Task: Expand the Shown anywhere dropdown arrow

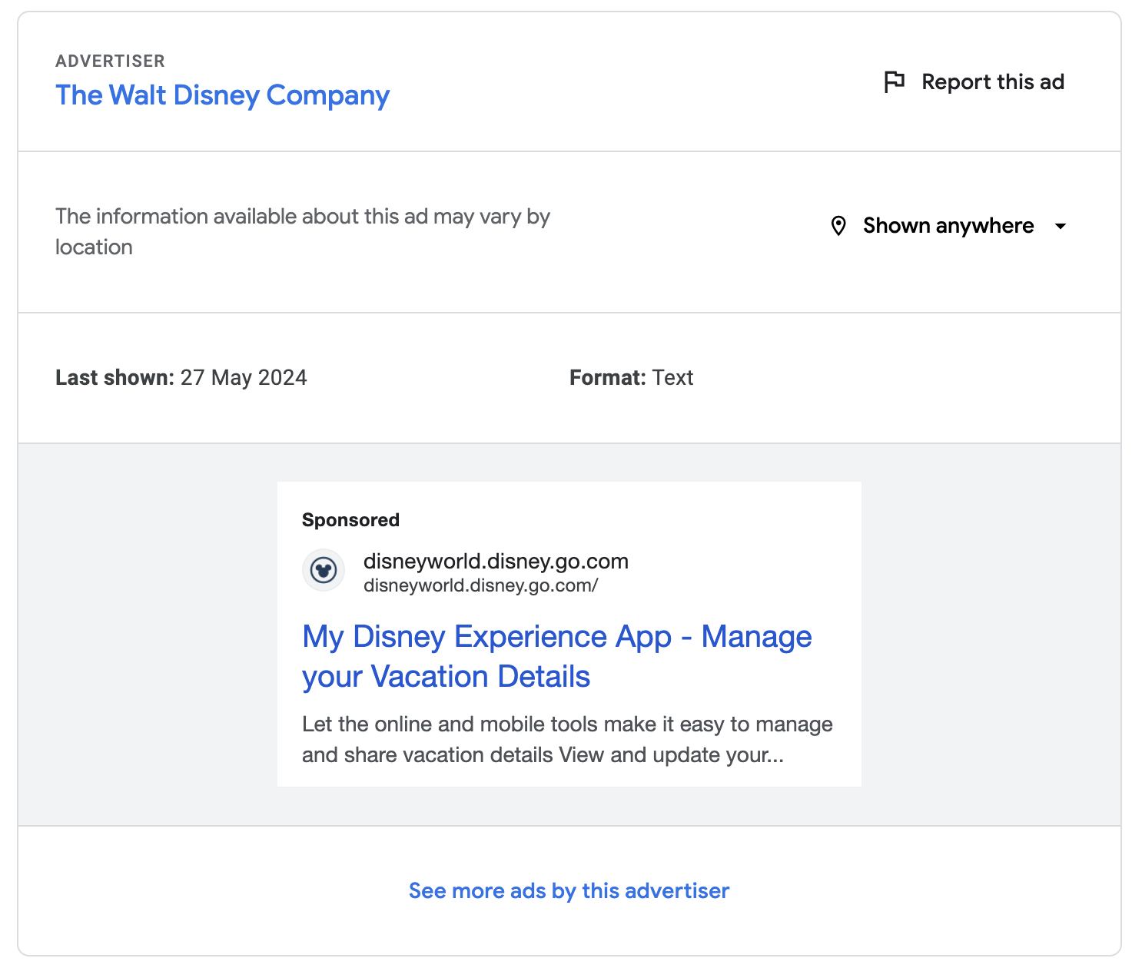Action: 1061,226
